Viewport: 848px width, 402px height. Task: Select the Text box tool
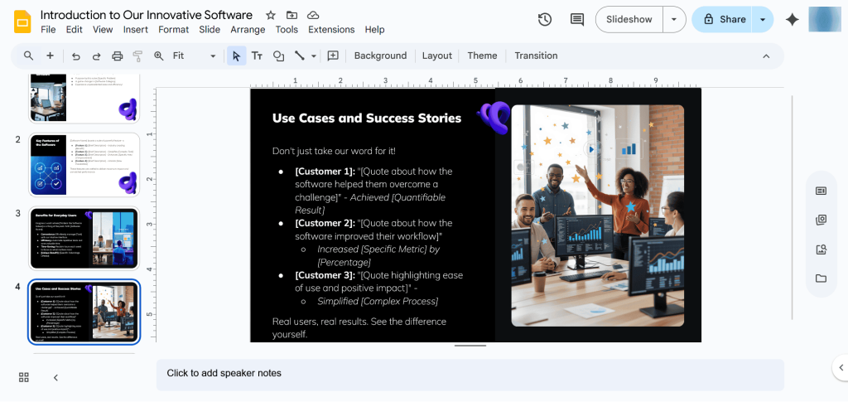pyautogui.click(x=257, y=56)
